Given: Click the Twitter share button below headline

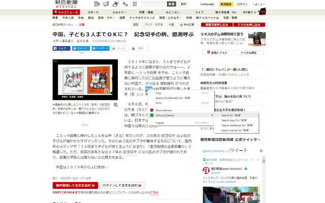Looking at the screenshot, I should [x=80, y=48].
